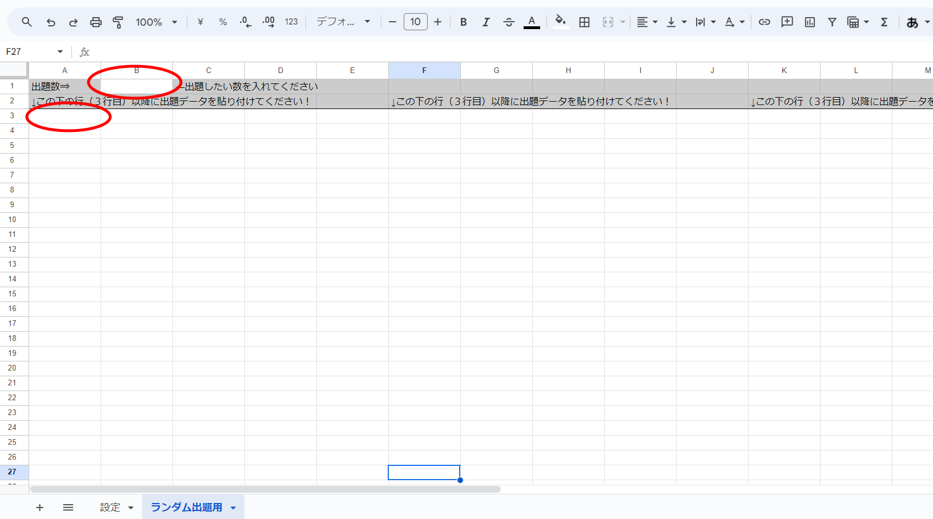Switch to the 設定 sheet tab
Screen dimensions: 933x519
click(x=110, y=507)
